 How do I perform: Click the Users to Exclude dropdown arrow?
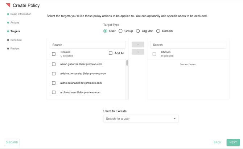tap(175, 119)
